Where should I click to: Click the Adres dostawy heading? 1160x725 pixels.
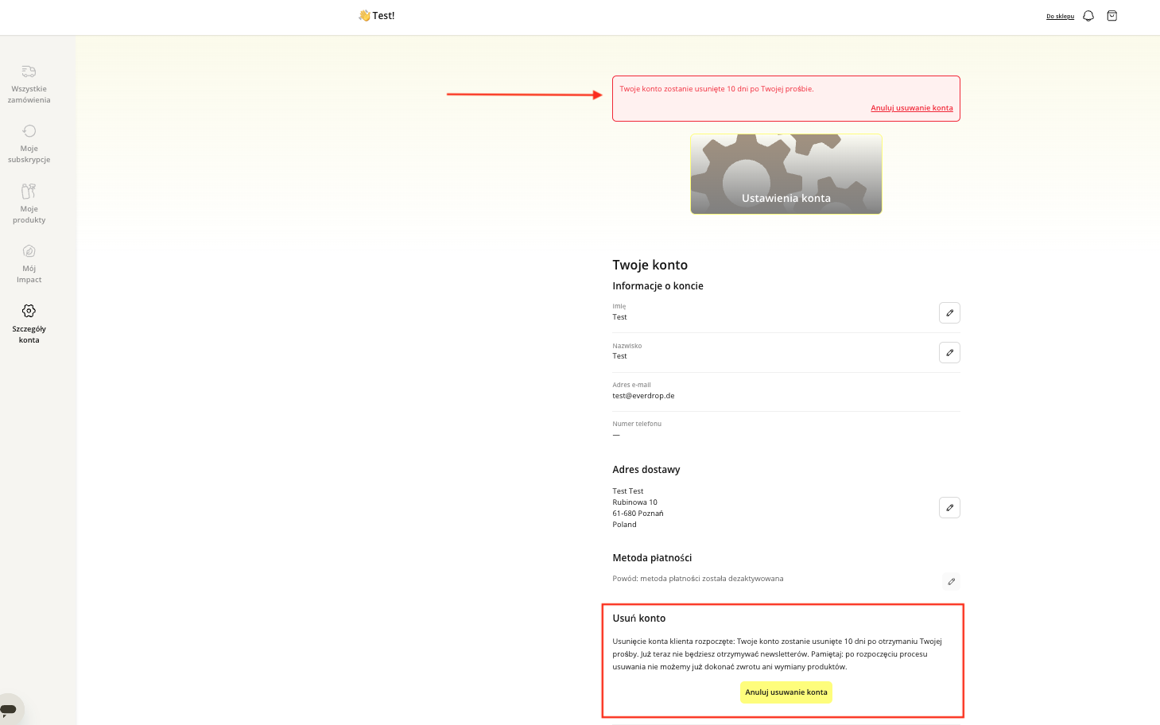tap(646, 470)
